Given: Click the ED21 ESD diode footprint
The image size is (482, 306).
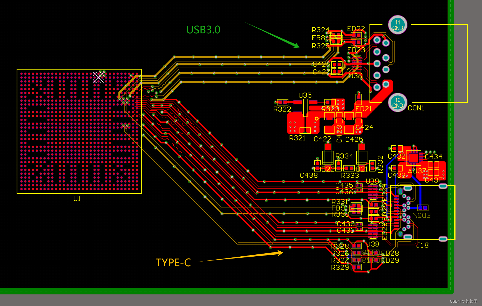Looking at the screenshot, I should pos(358,99).
